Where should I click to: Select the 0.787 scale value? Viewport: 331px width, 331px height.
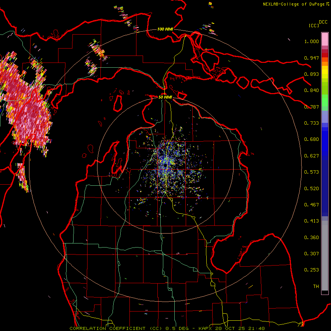312,107
